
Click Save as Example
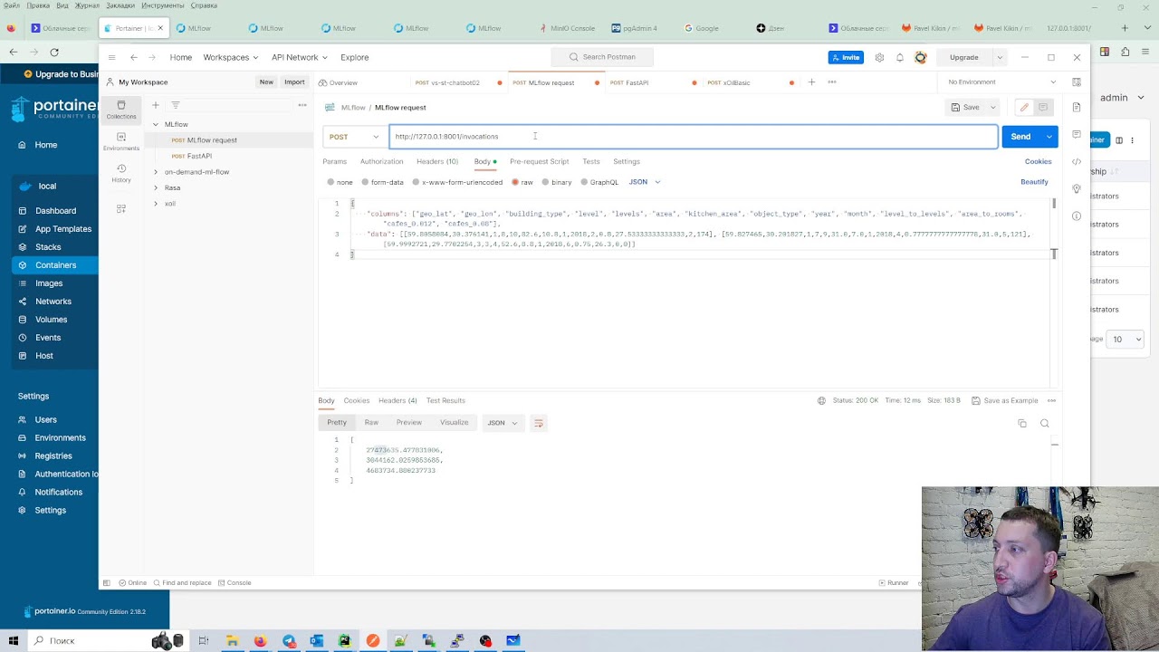coord(1005,400)
